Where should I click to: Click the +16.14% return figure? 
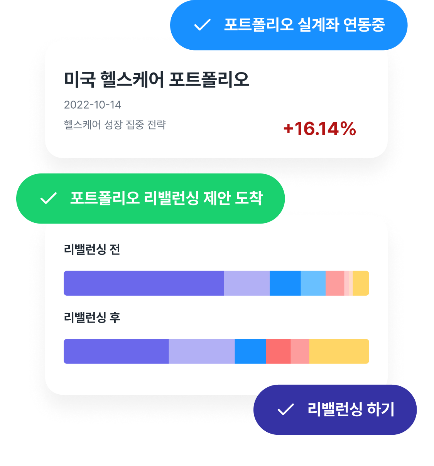coord(319,129)
